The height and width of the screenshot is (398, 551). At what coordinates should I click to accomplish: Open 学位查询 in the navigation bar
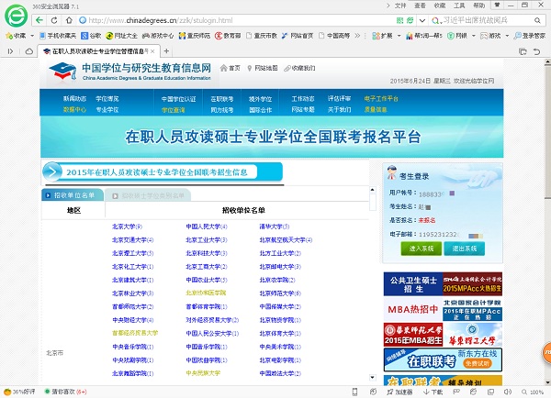(173, 110)
